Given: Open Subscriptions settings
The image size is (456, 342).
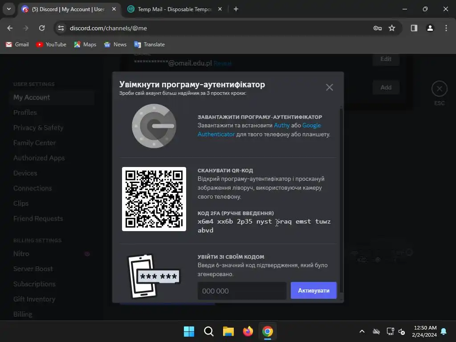Looking at the screenshot, I should (x=53, y=284).
